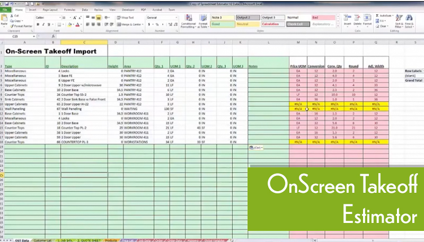
Task: Toggle Wrap Text
Action: (125, 17)
